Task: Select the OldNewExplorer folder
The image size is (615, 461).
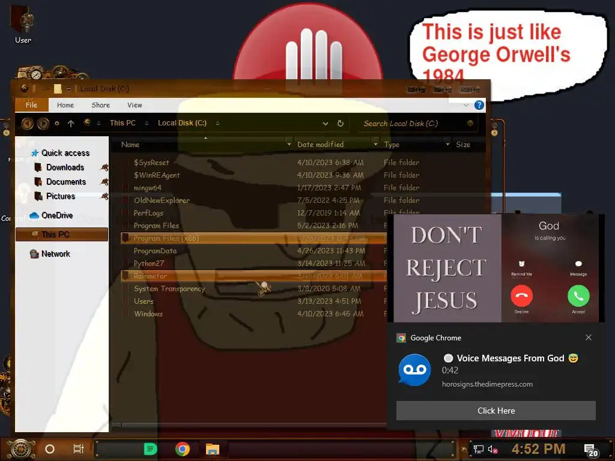Action: [162, 200]
